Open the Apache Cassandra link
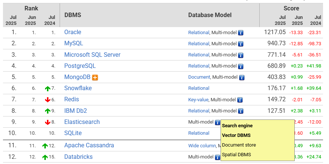The height and width of the screenshot is (164, 329). pyautogui.click(x=89, y=145)
